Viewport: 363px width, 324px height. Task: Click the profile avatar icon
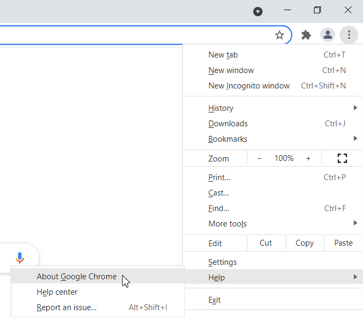tap(327, 35)
